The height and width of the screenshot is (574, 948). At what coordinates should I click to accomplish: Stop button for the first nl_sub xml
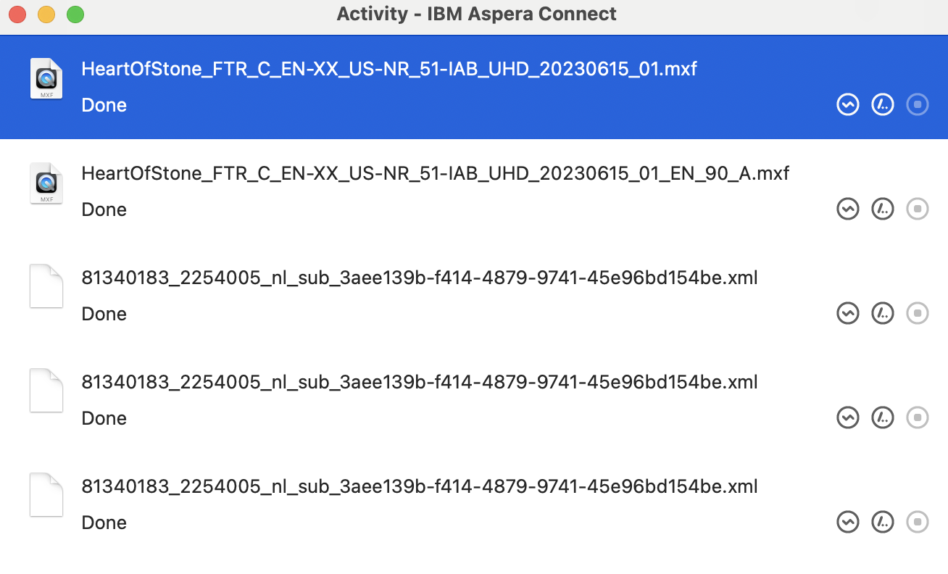pos(918,314)
